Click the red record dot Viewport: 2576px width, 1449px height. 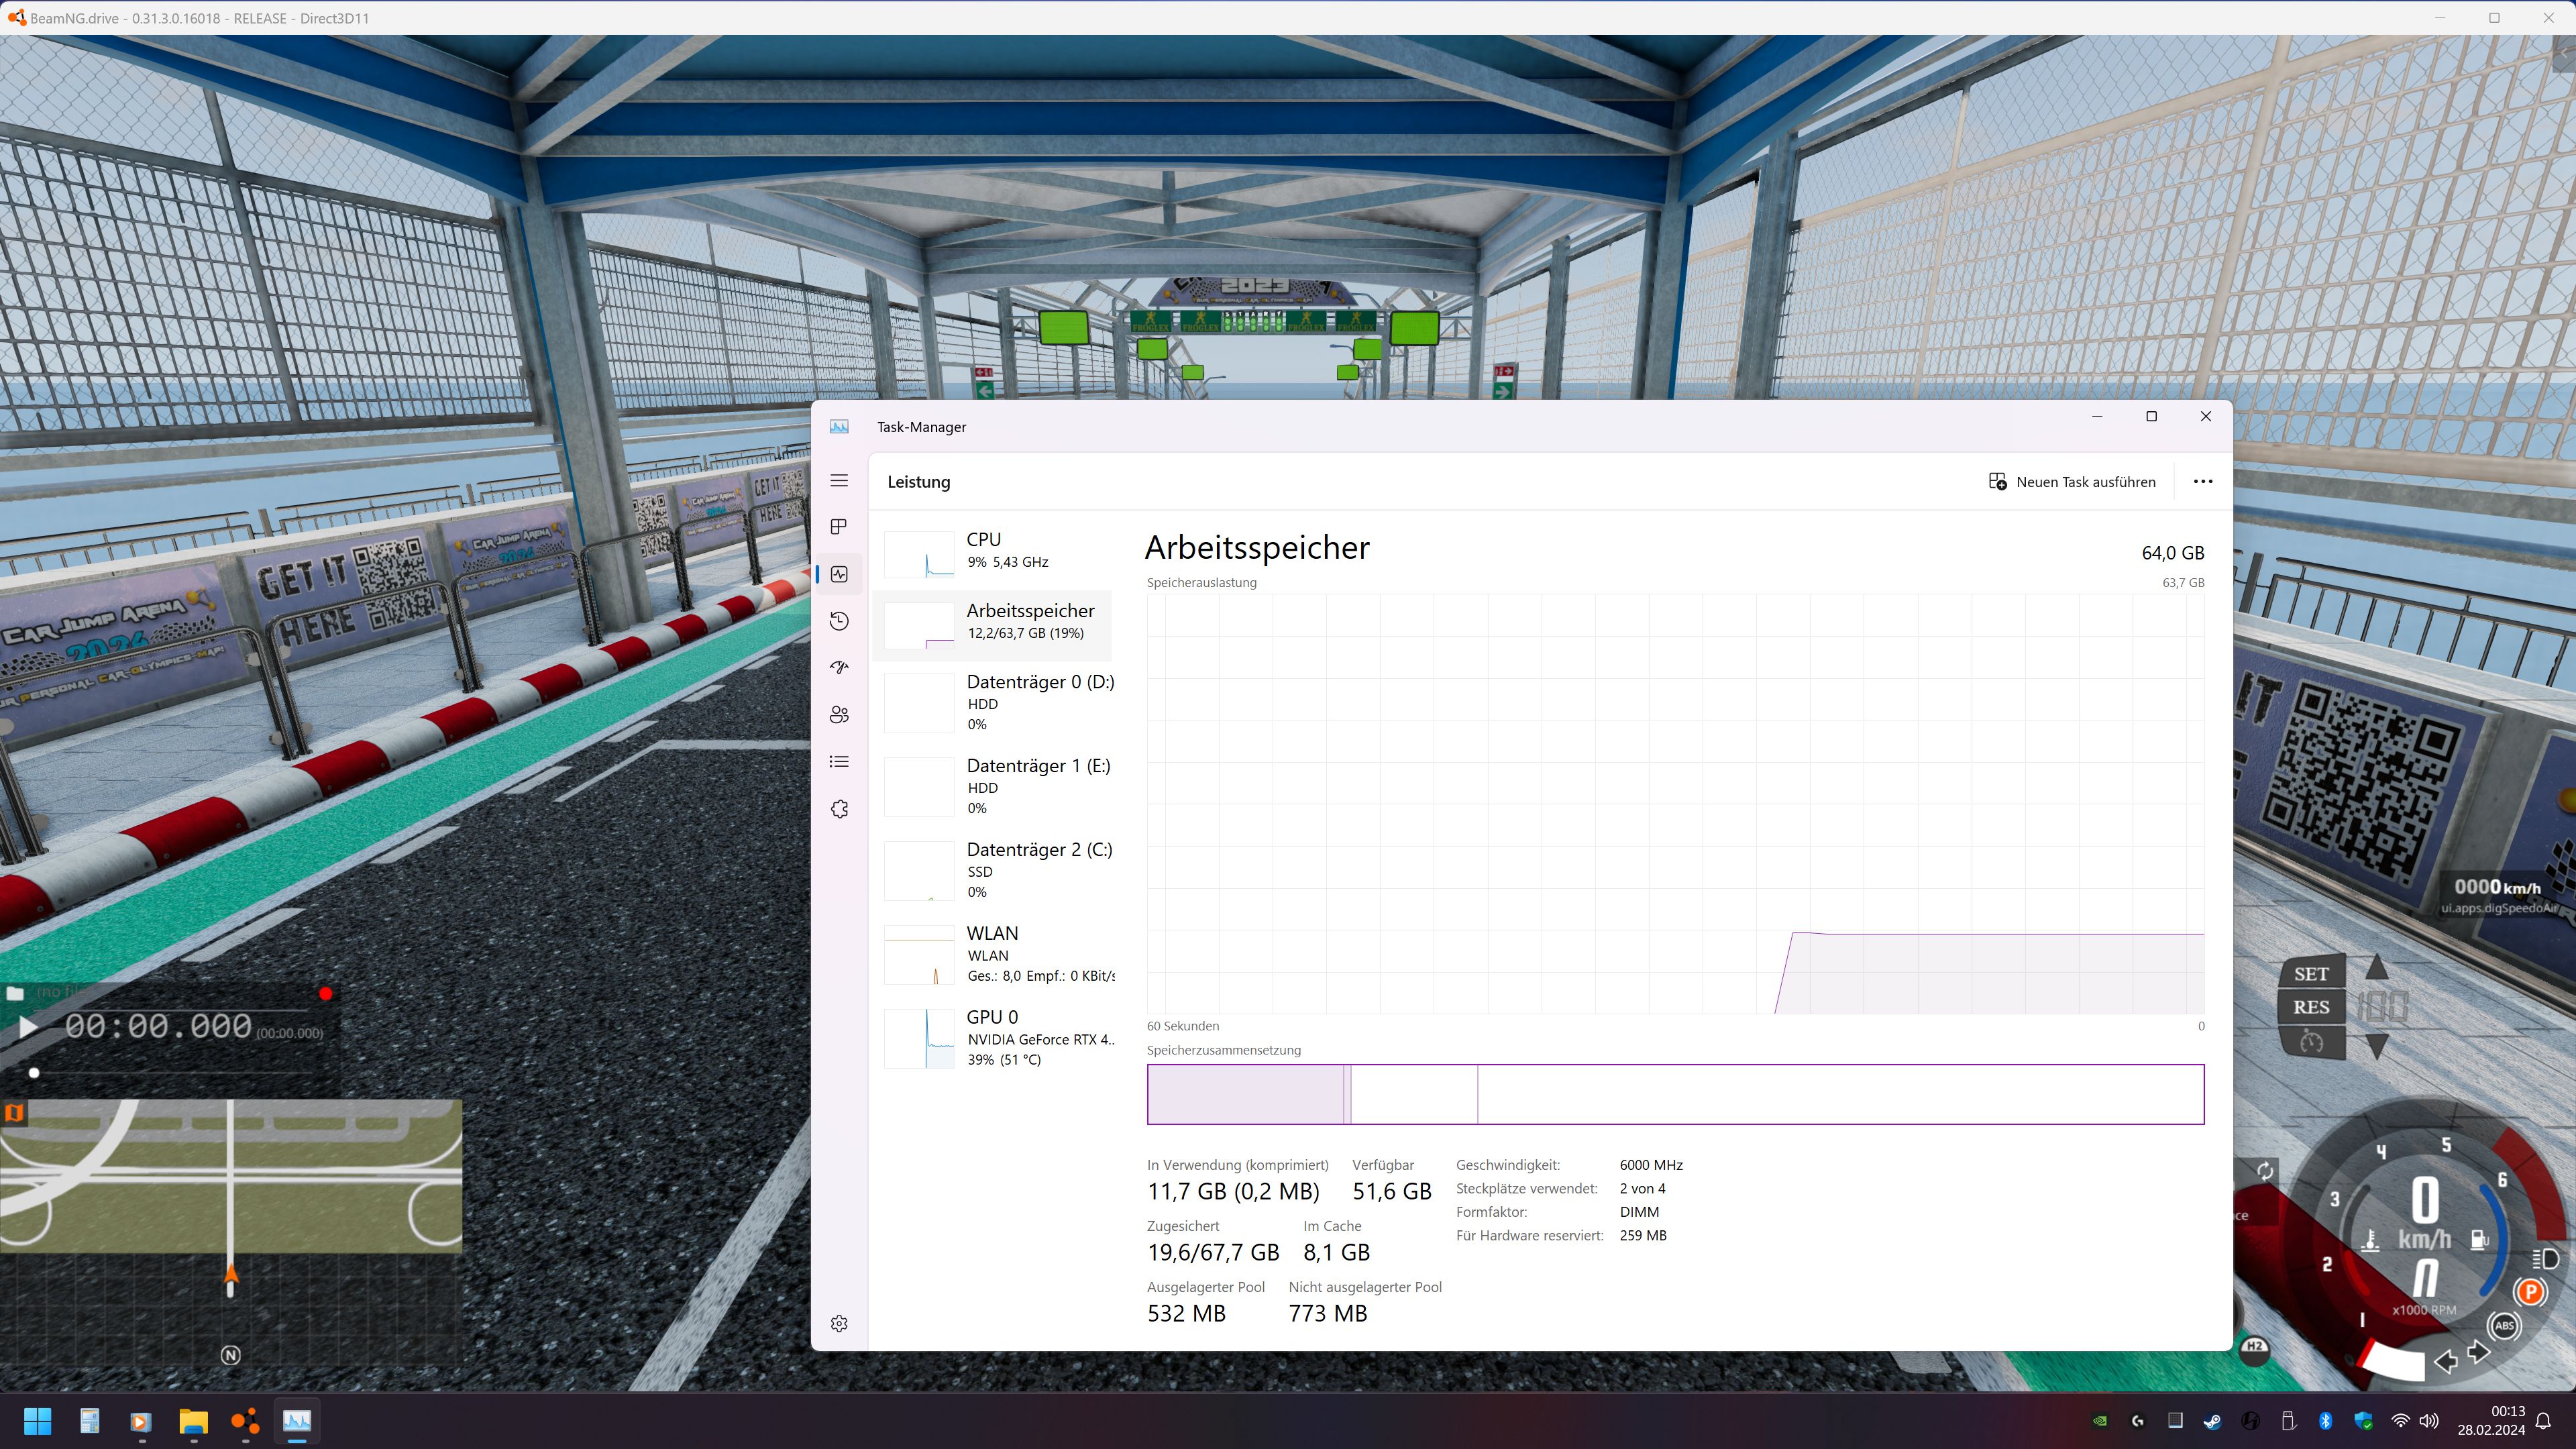click(325, 994)
